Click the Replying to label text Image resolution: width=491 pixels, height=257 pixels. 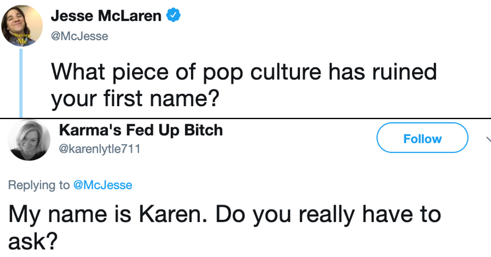click(39, 185)
